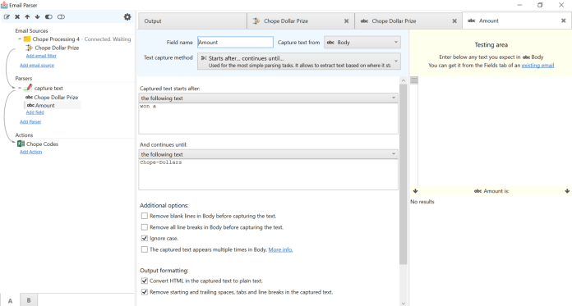Click the Add email source link
572x306 pixels.
click(x=37, y=65)
